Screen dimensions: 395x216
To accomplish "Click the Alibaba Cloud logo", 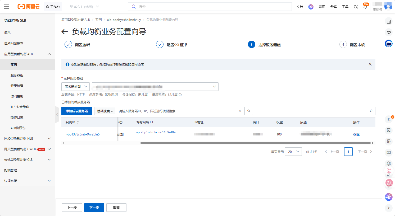I will click(29, 7).
